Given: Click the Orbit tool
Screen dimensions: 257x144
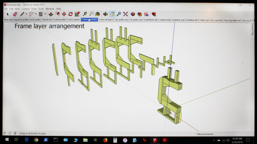Looking at the screenshot, I should [105, 14].
